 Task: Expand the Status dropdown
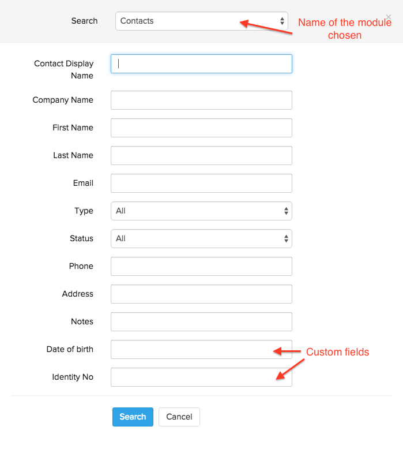tap(201, 239)
